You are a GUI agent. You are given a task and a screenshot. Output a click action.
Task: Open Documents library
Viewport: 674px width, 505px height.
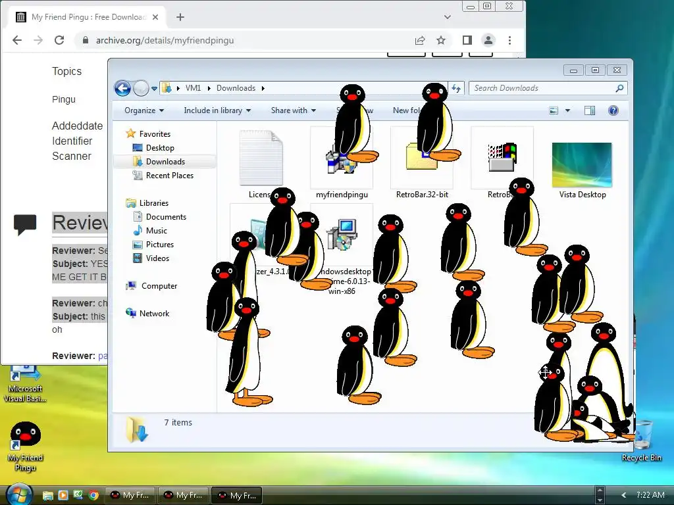coord(159,217)
